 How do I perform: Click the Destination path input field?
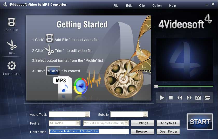(x=89, y=132)
